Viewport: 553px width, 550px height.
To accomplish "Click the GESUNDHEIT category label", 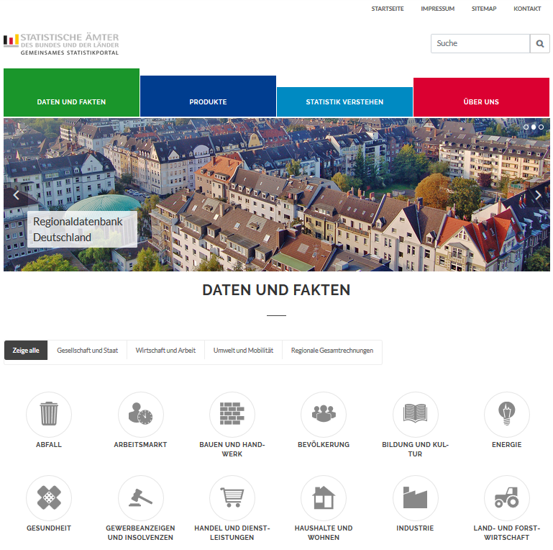I will [49, 528].
